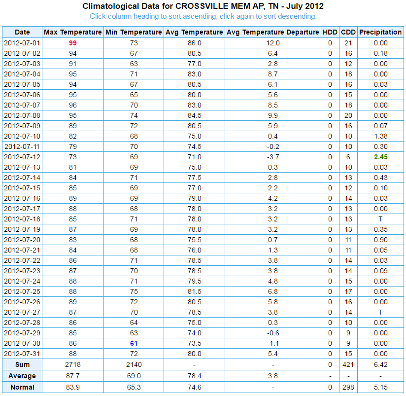Click the 6.42 precipitation sum
This screenshot has height=396, width=406.
380,364
